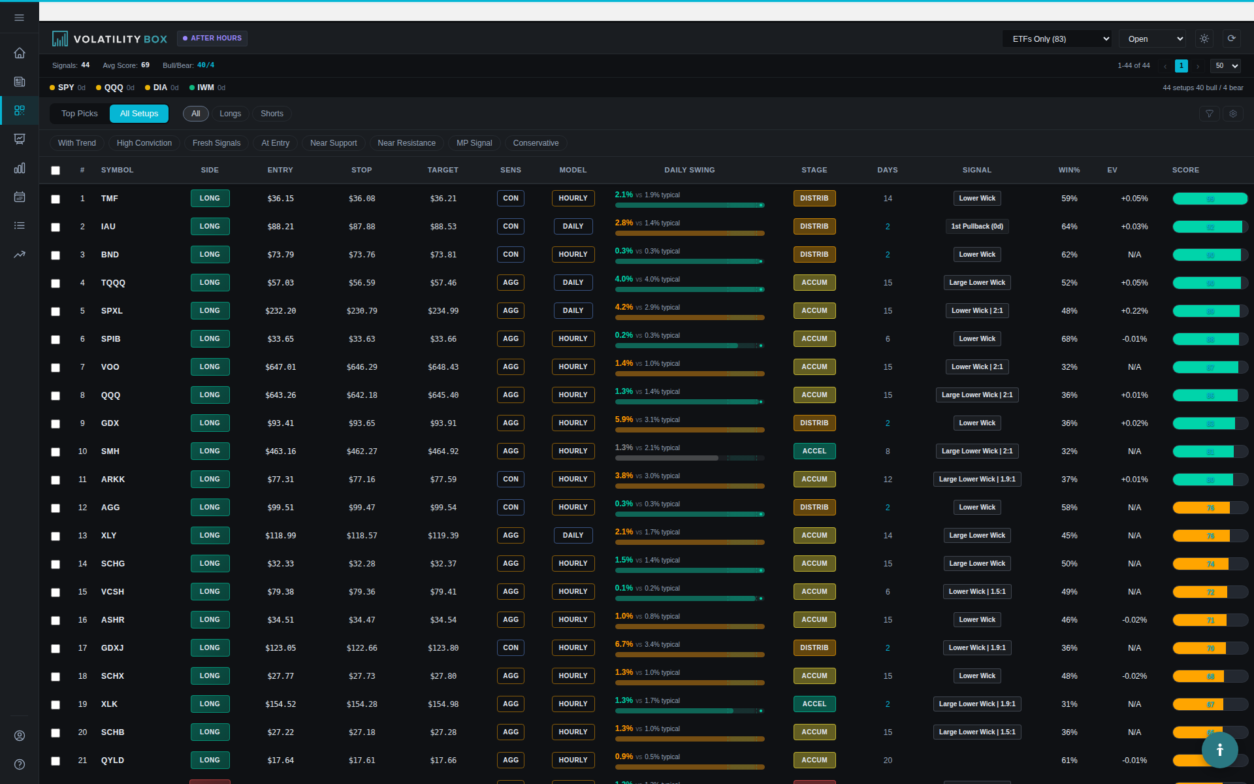This screenshot has height=784, width=1254.
Task: Click the XLK ACCEL stage badge
Action: [814, 704]
